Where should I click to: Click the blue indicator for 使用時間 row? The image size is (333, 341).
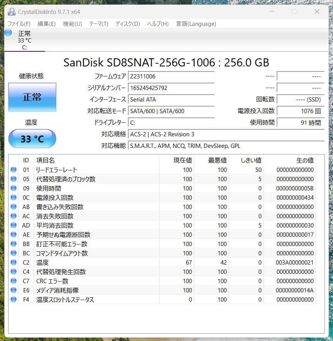coord(14,188)
